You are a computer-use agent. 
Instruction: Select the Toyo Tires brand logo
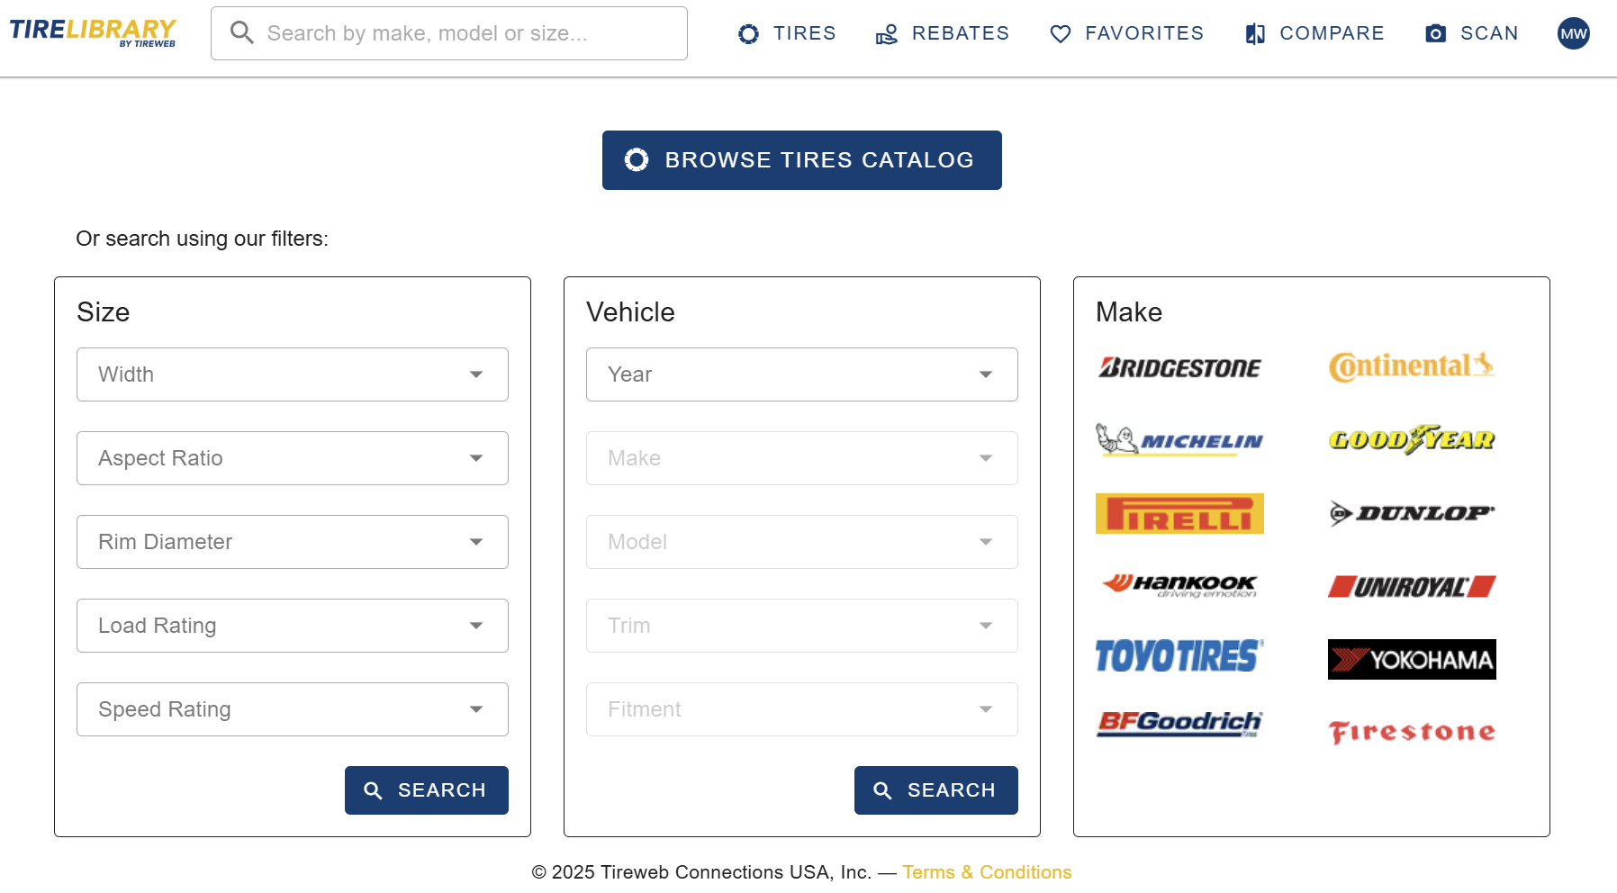(1179, 656)
